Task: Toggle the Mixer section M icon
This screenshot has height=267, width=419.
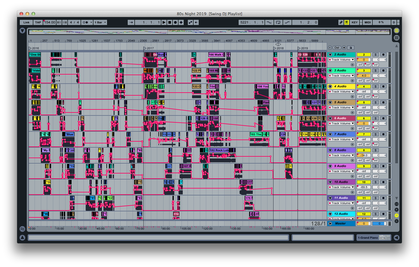Action: pos(396,215)
